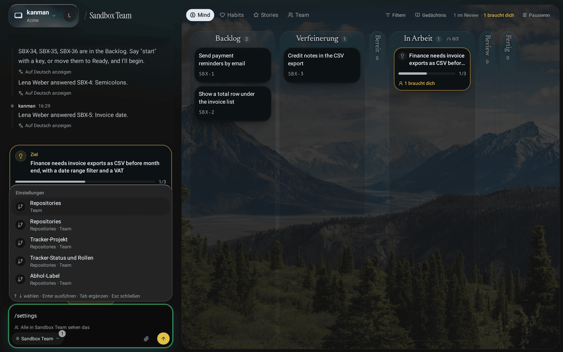Click progress bar on Ziel card
Image resolution: width=563 pixels, height=352 pixels.
(85, 182)
